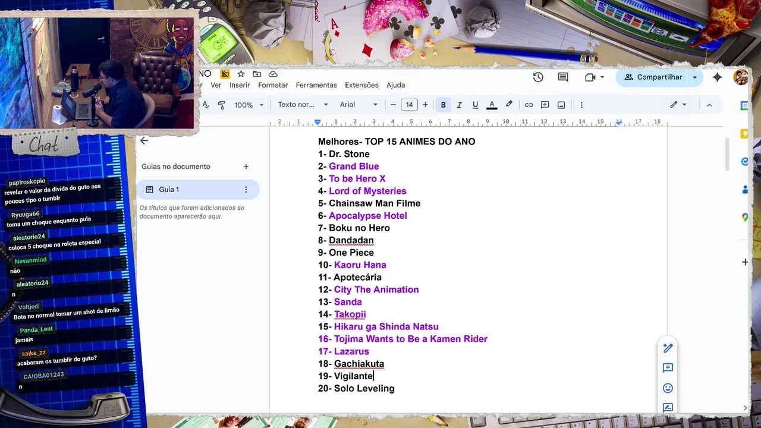Open the highlight color pen tool
The height and width of the screenshot is (428, 761).
[509, 105]
